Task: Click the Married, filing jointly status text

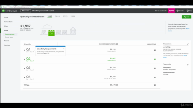Action: pyautogui.click(x=169, y=69)
